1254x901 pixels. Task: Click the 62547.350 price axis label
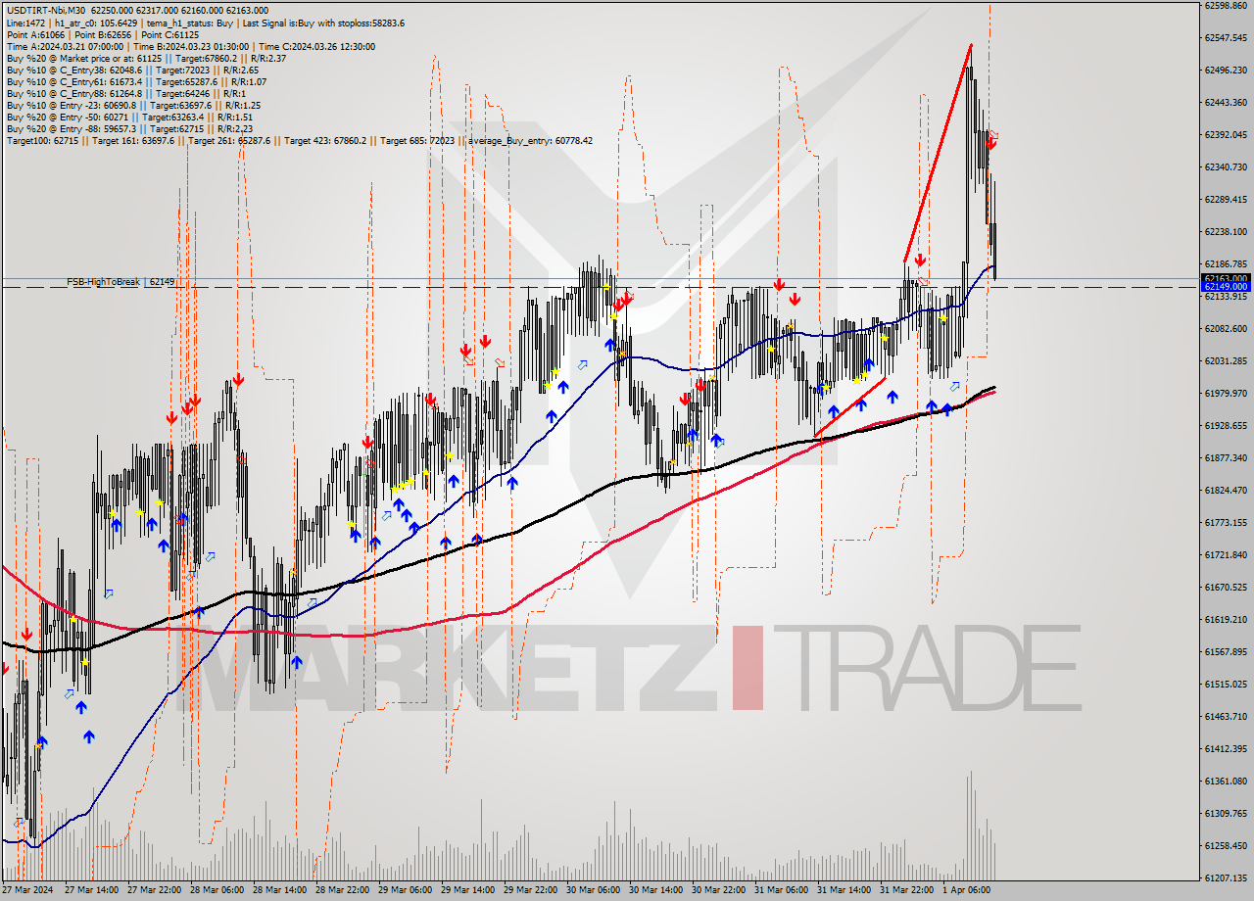(x=1226, y=37)
